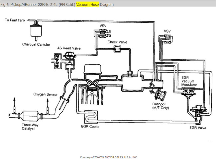This screenshot has height=160, width=216.
Task: Click the EGR cooler coil drawing
Action: 91,117
